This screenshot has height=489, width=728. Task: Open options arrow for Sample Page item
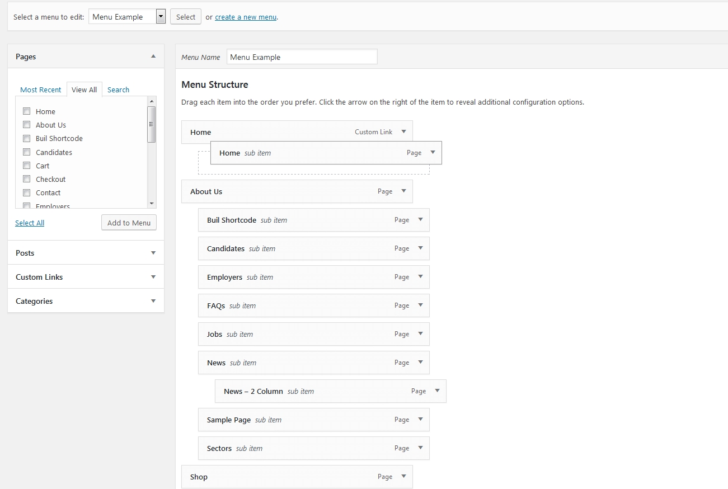(x=421, y=420)
